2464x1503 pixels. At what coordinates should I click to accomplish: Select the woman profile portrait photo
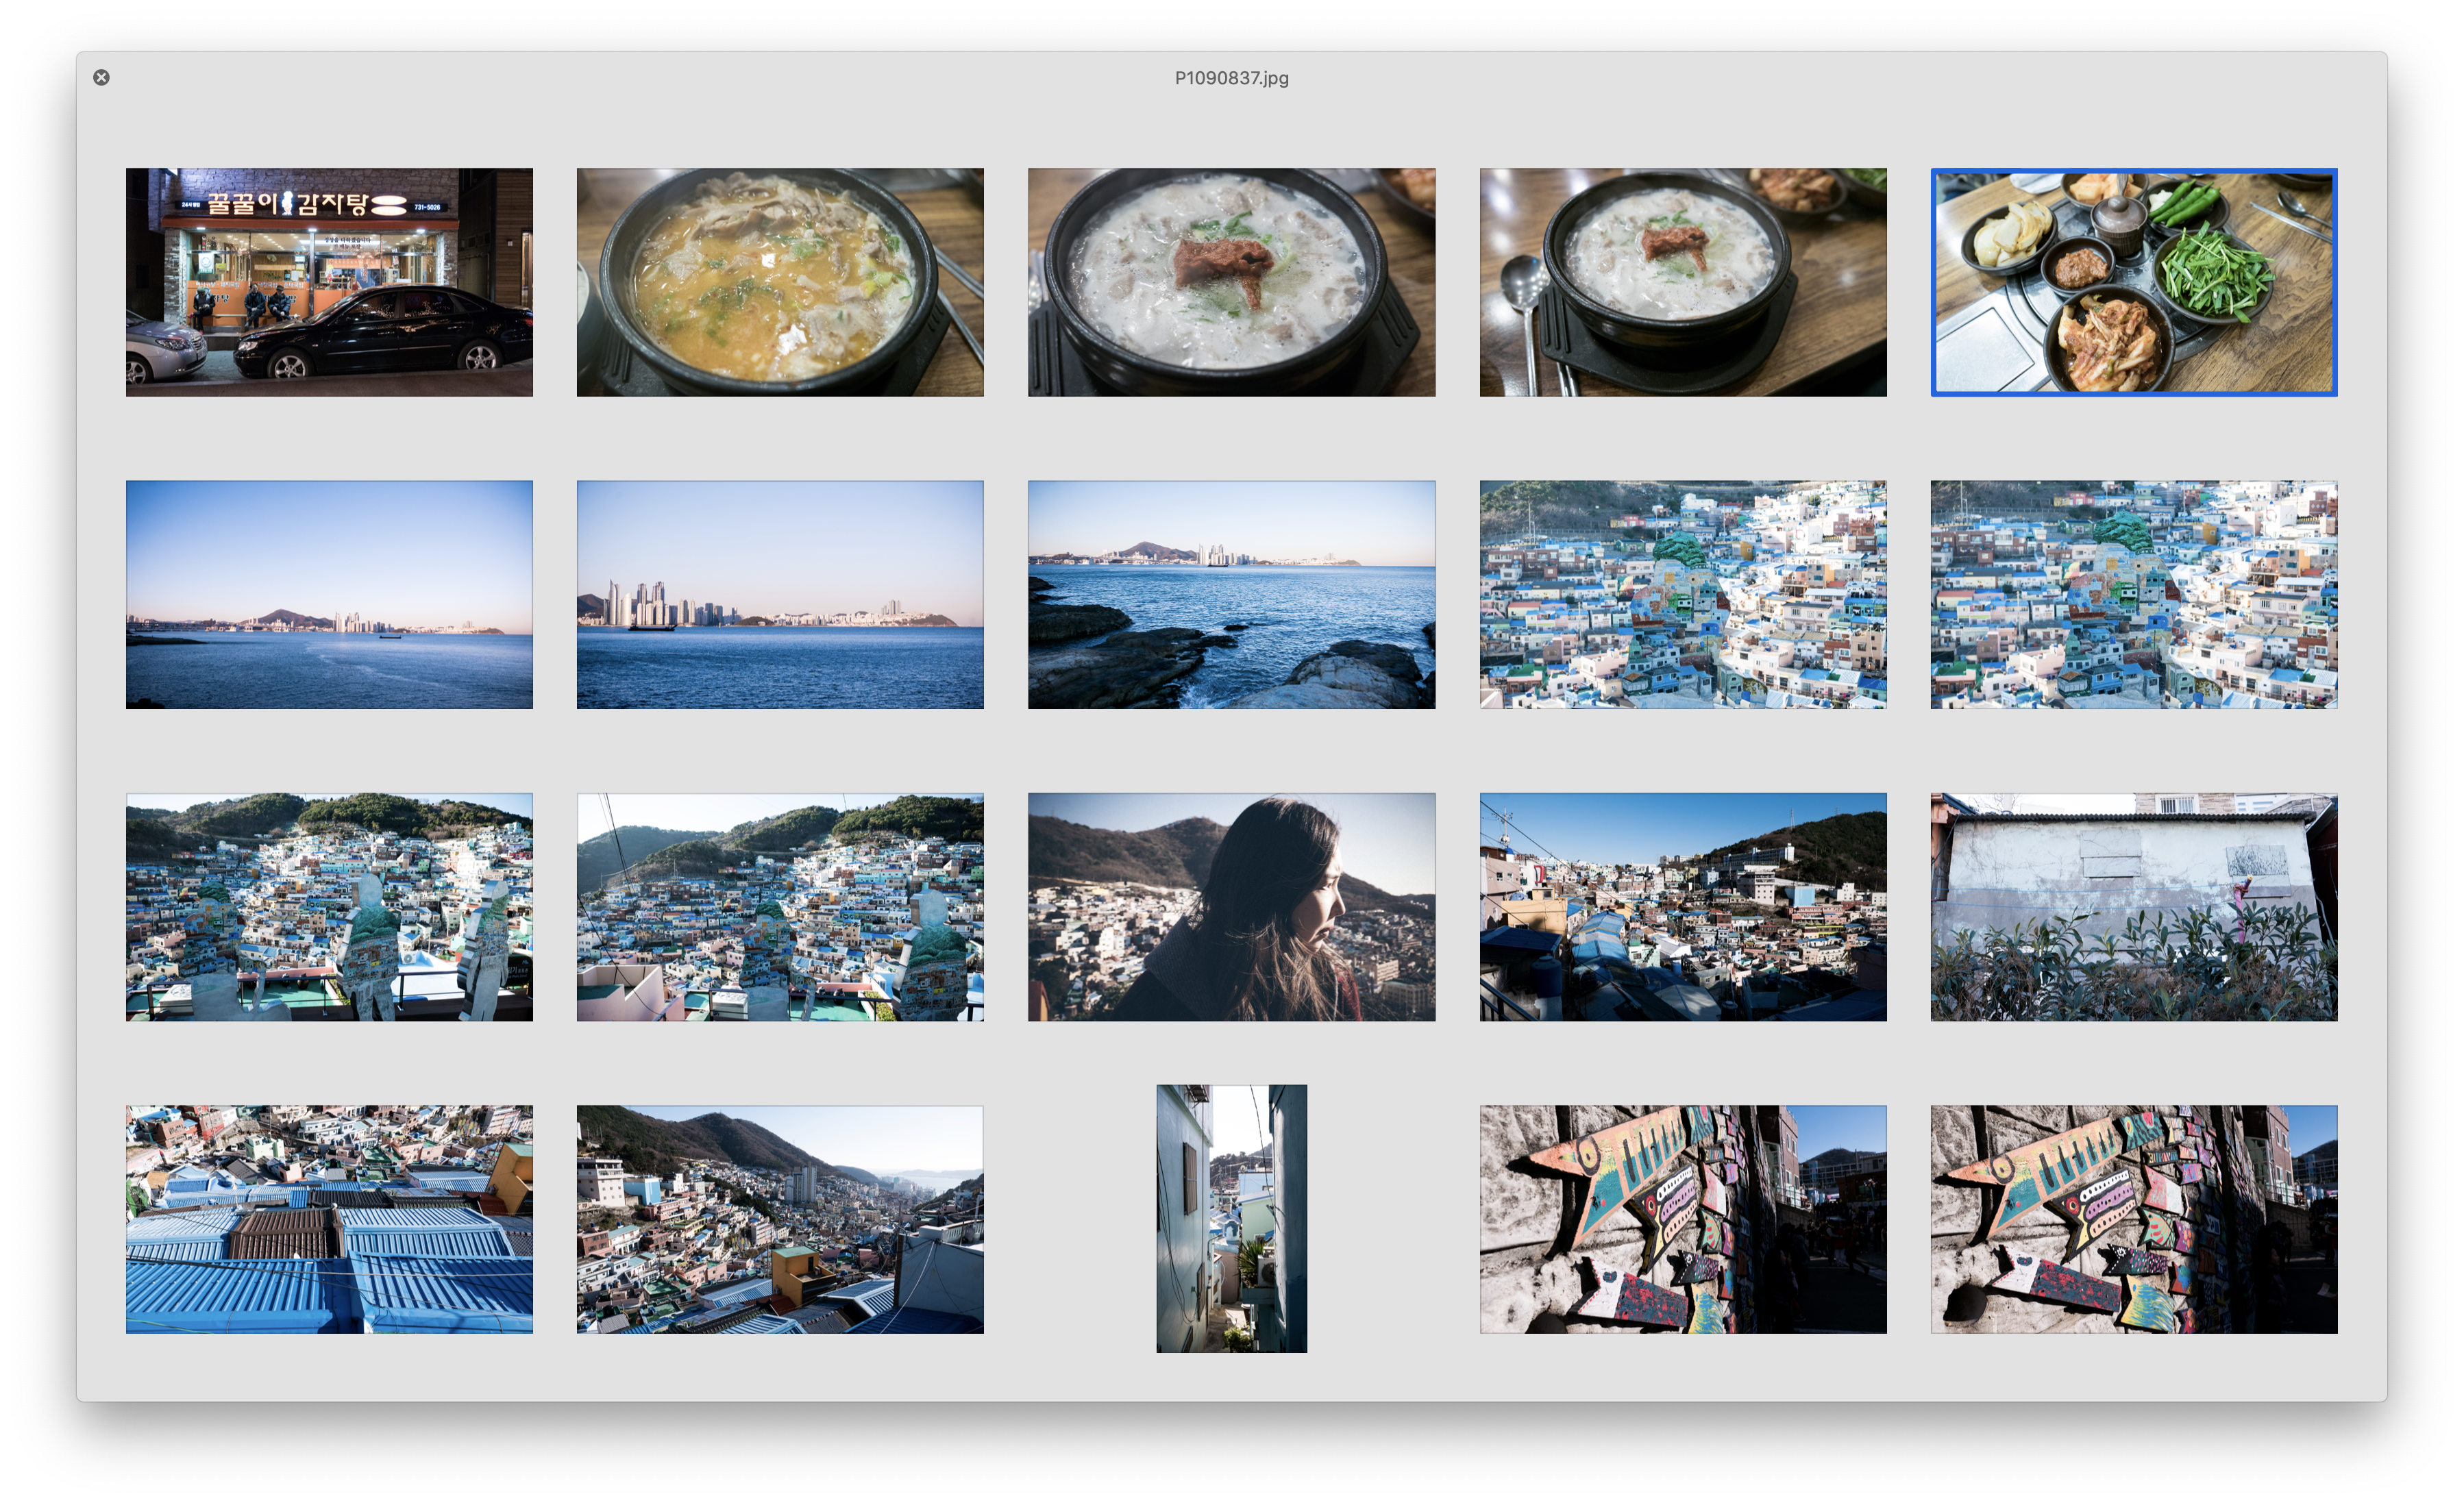(1231, 907)
